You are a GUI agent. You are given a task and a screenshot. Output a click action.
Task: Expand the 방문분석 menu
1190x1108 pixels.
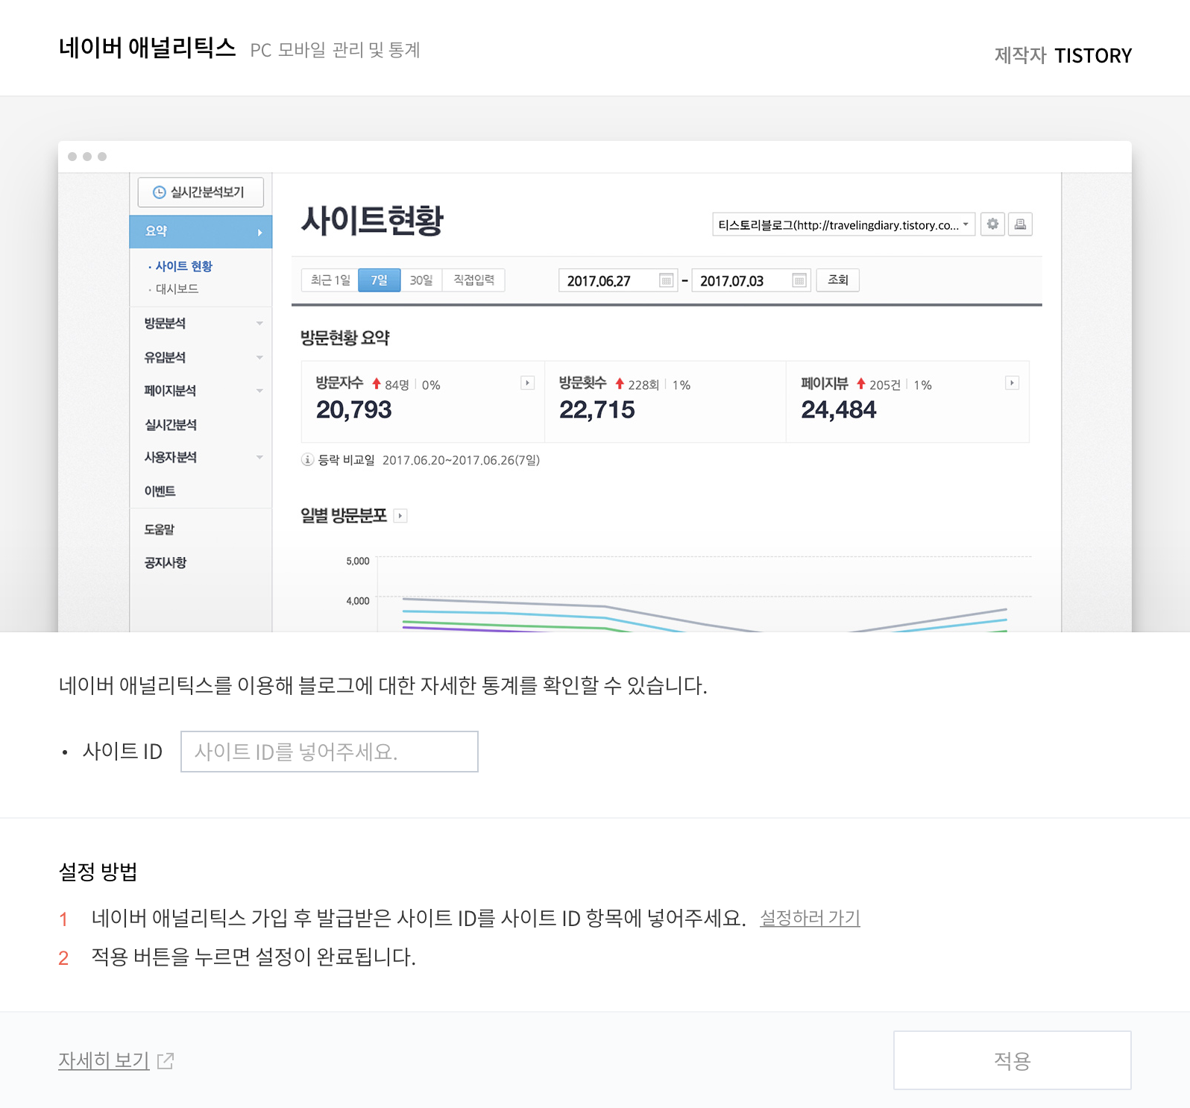coord(201,323)
